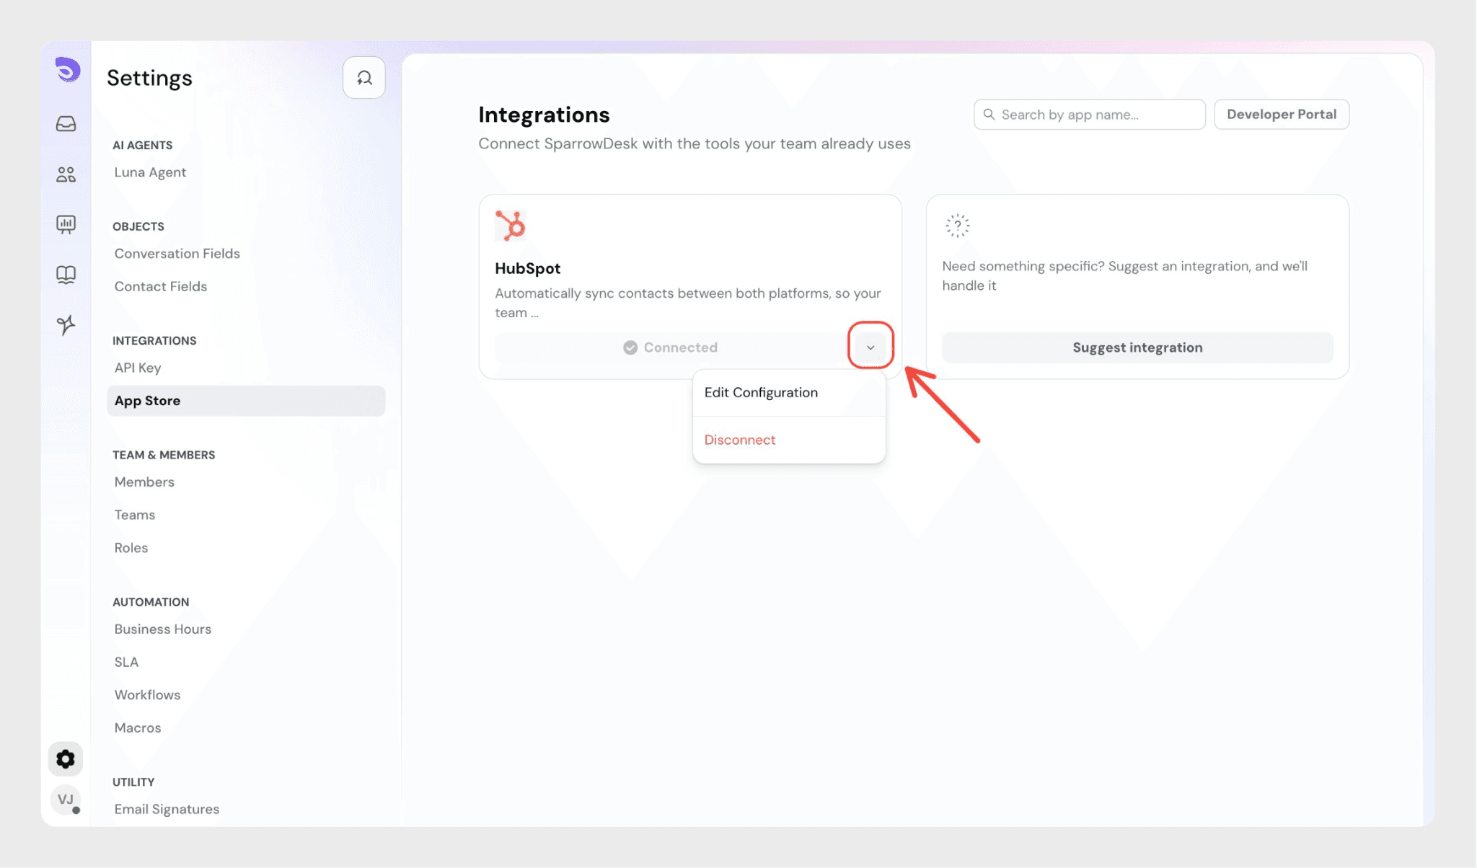The image size is (1477, 868).
Task: Click the HubSpot logo icon
Action: [x=511, y=226]
